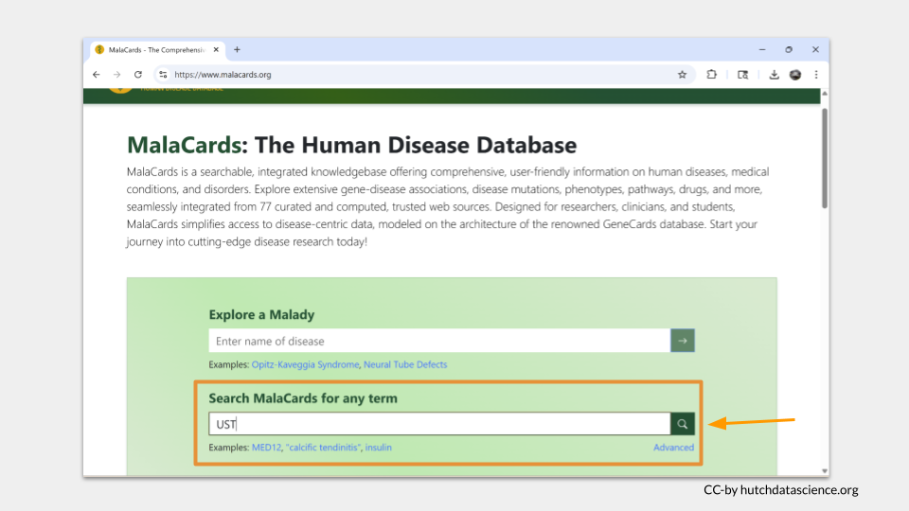909x511 pixels.
Task: Close the MalaCards browser tab
Action: coord(216,50)
